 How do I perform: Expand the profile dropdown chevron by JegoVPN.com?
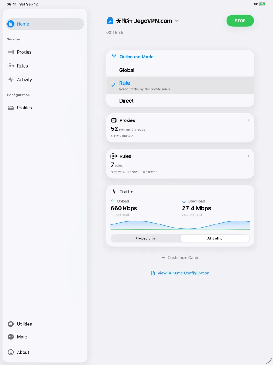(x=177, y=21)
